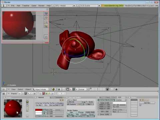Viewport: 160px width, 120px height.
Task: Open the Render menu
Action: pos(41,6)
